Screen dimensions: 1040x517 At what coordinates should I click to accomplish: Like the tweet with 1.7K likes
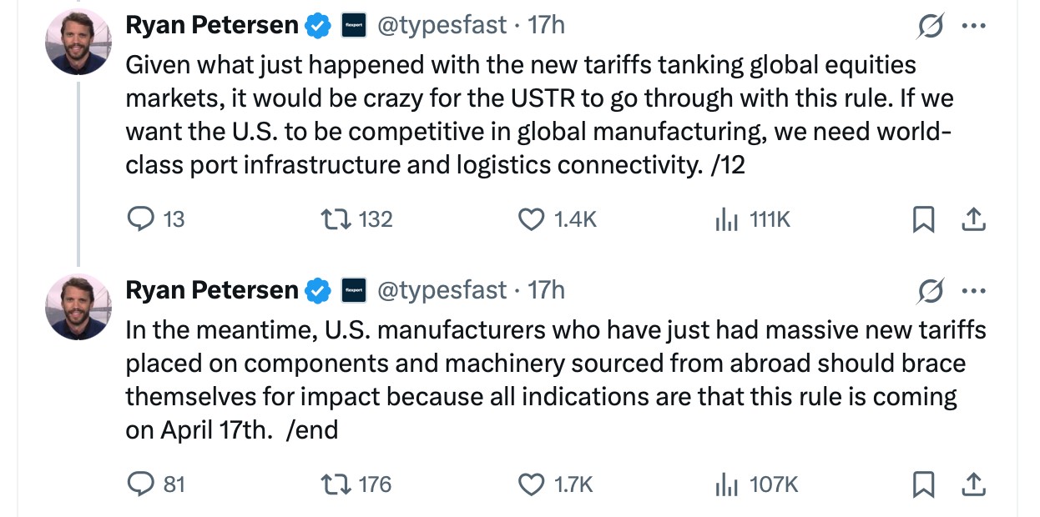pos(531,484)
